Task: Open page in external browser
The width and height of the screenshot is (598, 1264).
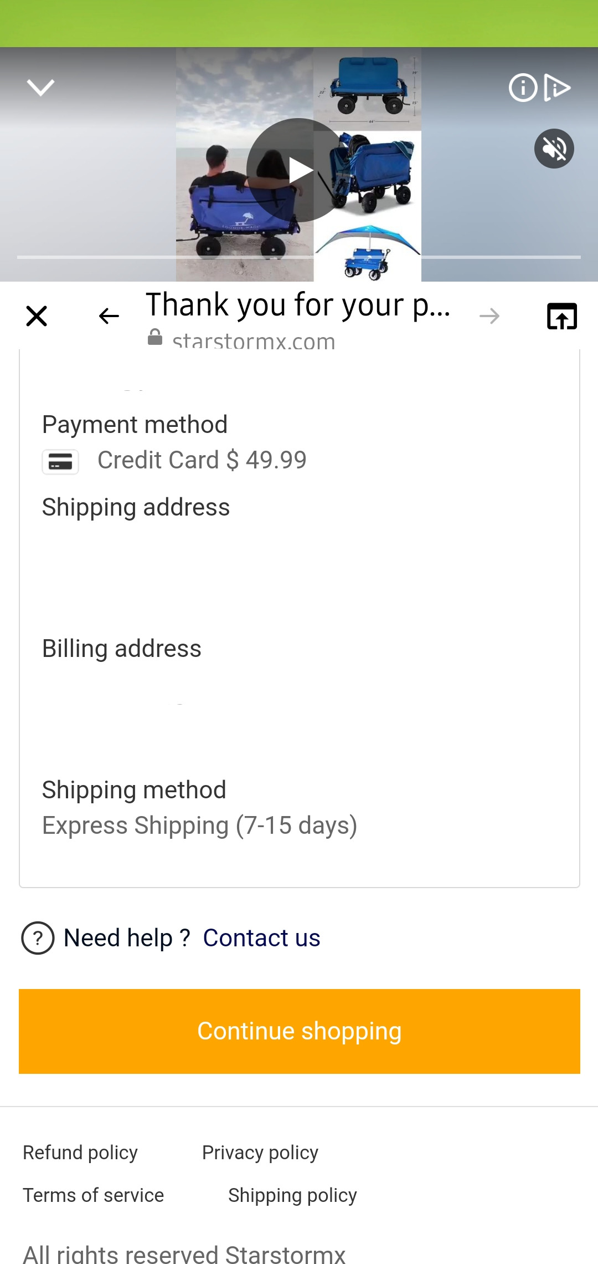Action: [x=561, y=316]
